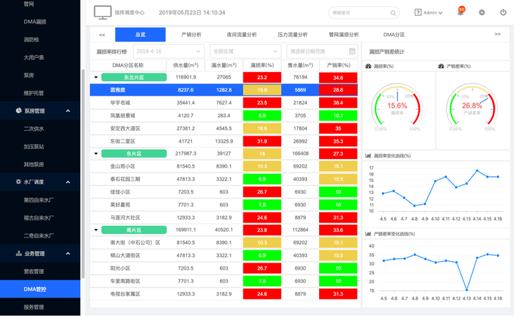Click the calendar icon in date range field
Screen dimensions: 514x321
[x=352, y=51]
